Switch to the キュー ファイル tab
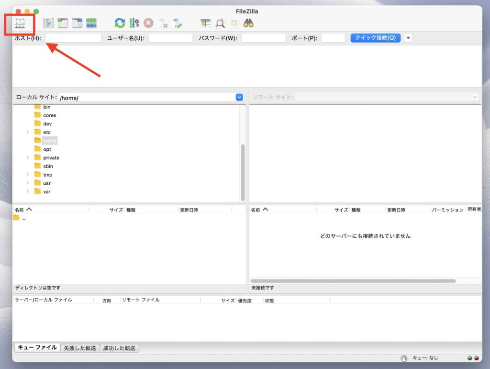490x369 pixels. pos(37,347)
